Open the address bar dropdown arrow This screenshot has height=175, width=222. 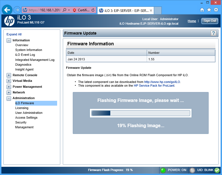(x=69, y=10)
